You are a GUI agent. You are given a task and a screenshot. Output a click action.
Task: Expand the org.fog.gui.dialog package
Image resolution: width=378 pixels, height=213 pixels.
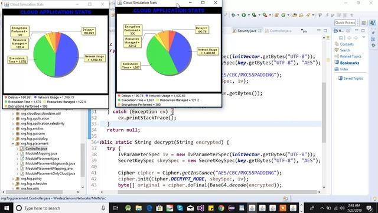point(13,138)
